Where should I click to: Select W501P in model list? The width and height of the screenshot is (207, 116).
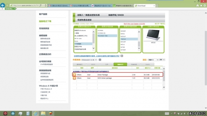pos(123,36)
